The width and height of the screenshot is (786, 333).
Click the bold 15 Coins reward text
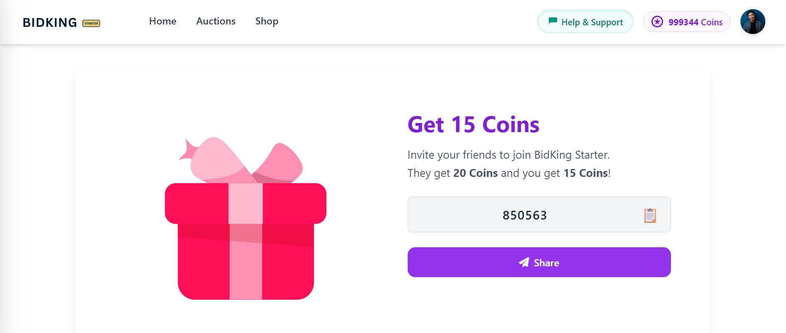coord(585,173)
